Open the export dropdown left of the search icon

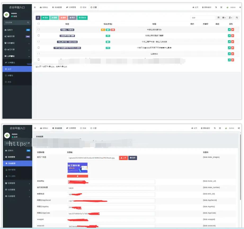230,18
